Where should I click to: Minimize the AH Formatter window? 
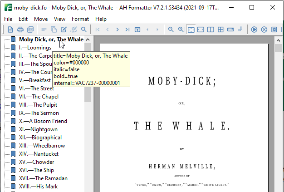click(231, 7)
